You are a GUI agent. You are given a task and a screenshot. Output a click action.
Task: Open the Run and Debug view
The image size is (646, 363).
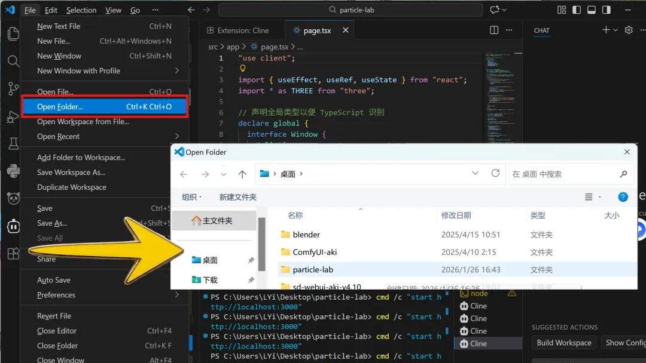(13, 117)
